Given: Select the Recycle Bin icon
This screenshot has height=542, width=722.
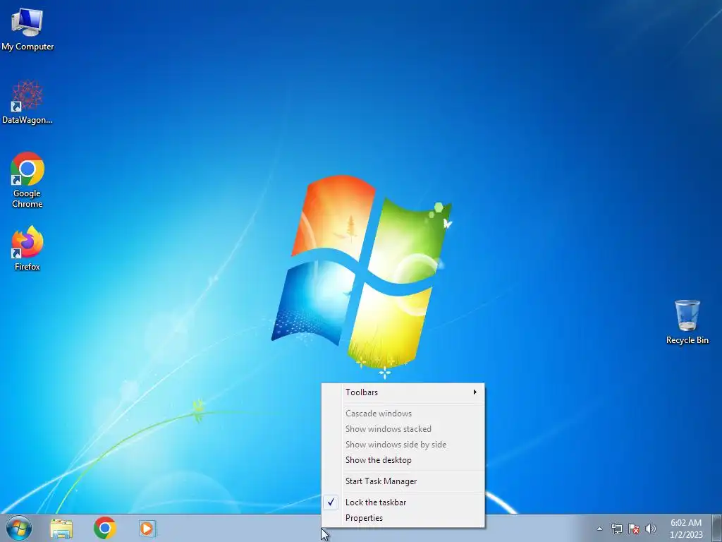Looking at the screenshot, I should coord(687,322).
